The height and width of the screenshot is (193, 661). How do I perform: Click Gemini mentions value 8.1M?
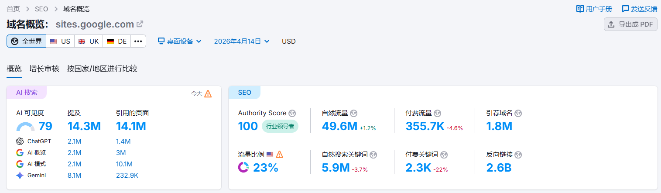click(x=75, y=175)
